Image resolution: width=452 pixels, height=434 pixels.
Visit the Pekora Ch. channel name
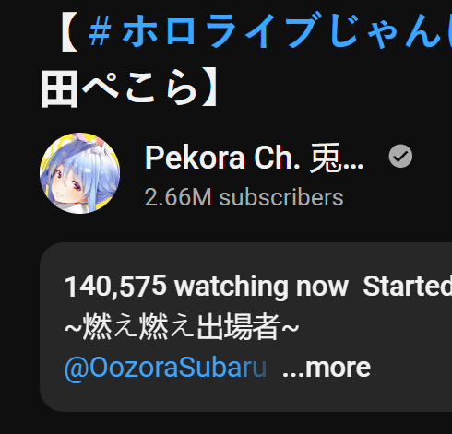(x=254, y=158)
